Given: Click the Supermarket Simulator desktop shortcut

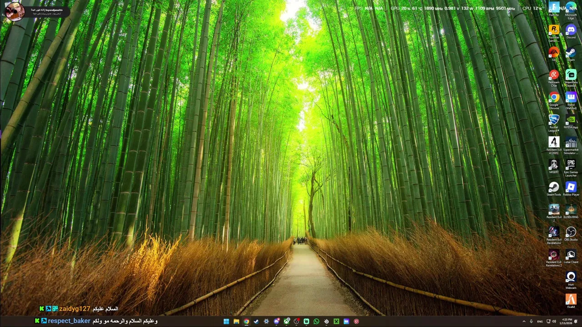Looking at the screenshot, I should 571,145.
